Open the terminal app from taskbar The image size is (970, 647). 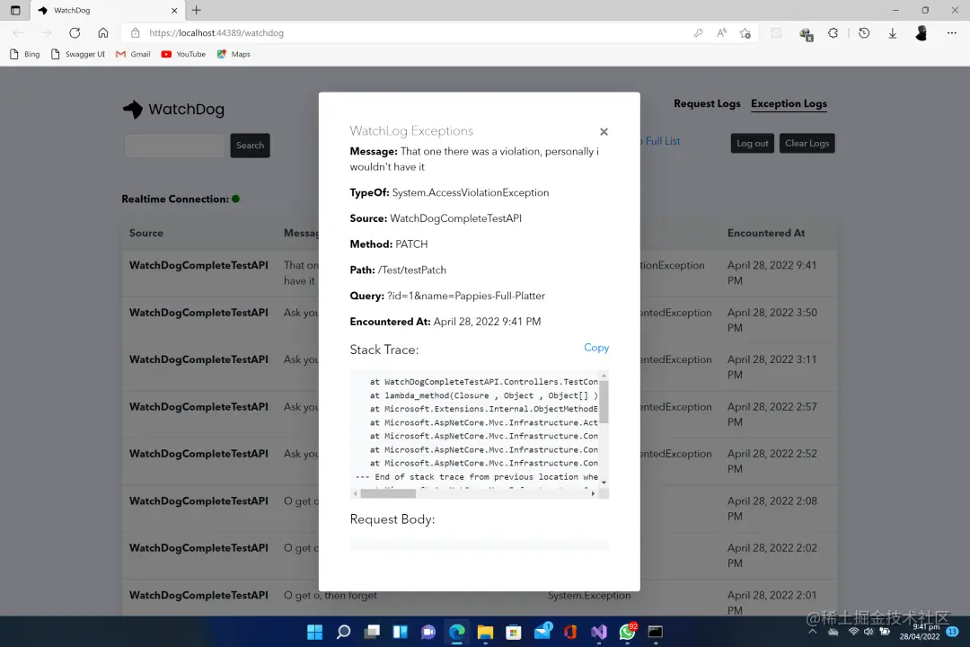(655, 632)
